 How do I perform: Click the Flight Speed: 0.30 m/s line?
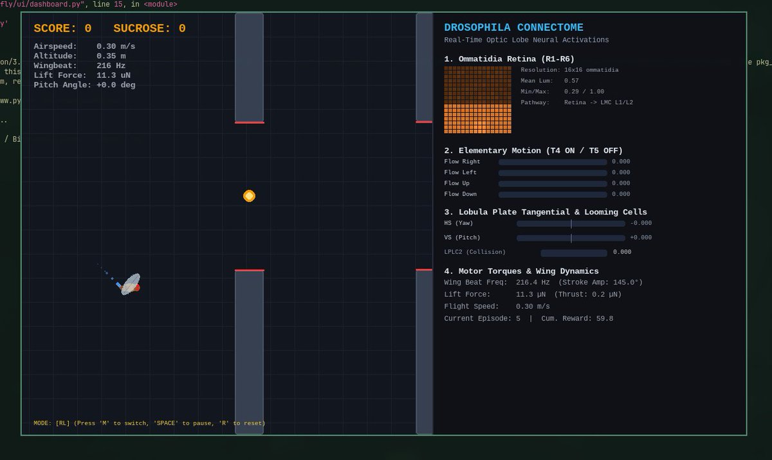click(497, 306)
